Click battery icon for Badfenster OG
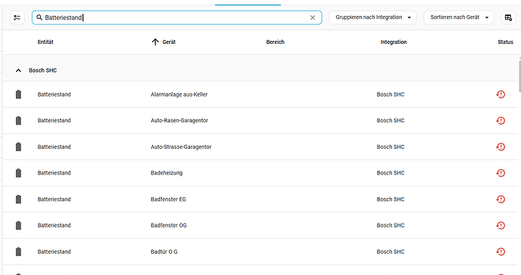Image resolution: width=521 pixels, height=275 pixels. click(18, 225)
